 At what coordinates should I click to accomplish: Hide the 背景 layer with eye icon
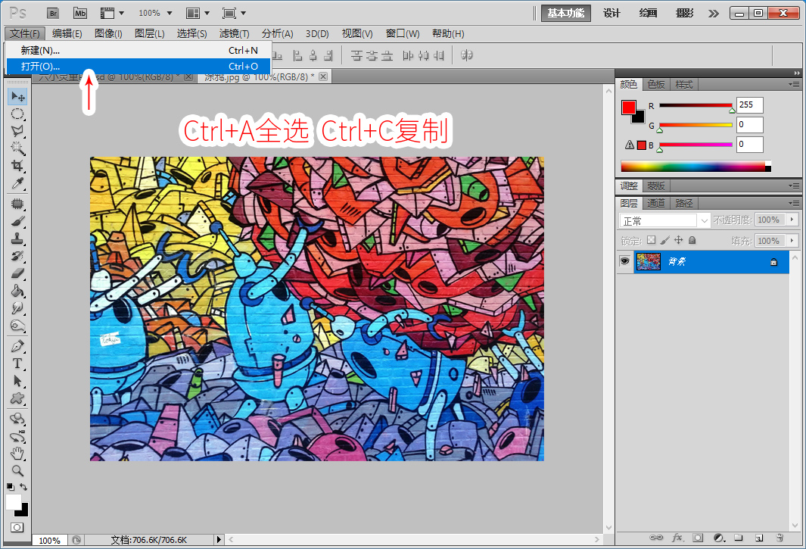624,261
